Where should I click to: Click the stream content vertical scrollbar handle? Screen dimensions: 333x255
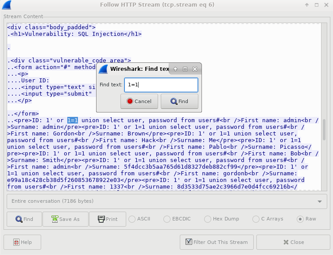click(324, 130)
